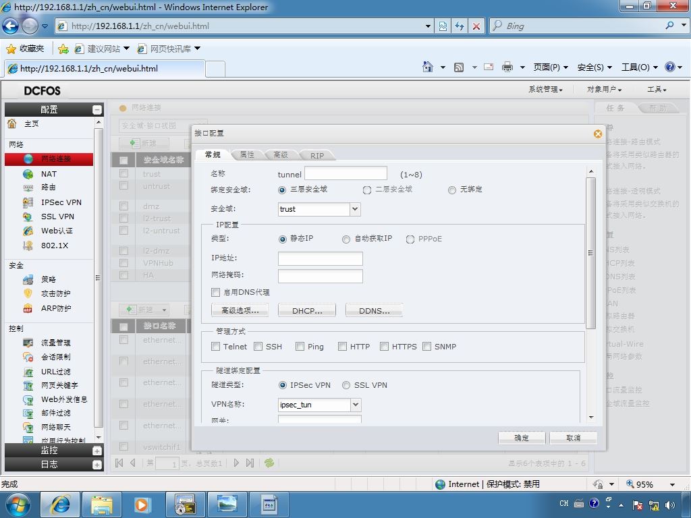Screen dimensions: 691x518
Task: Click the IE refresh icon
Action: (x=459, y=26)
